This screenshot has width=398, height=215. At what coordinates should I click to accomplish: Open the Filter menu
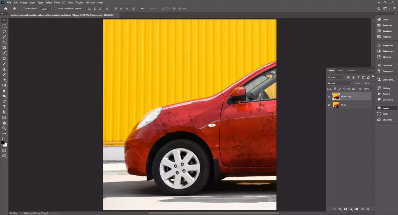57,2
